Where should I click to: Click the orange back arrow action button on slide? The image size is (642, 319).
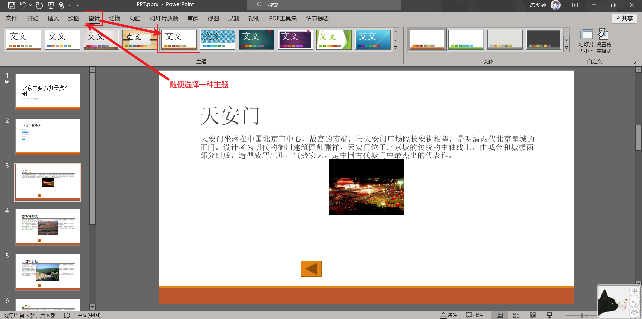click(x=311, y=269)
